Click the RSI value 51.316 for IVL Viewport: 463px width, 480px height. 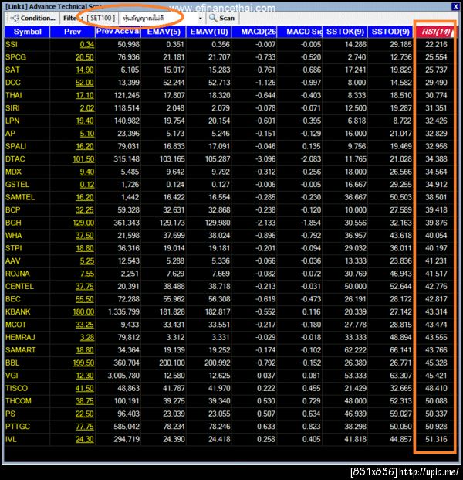[x=436, y=439]
